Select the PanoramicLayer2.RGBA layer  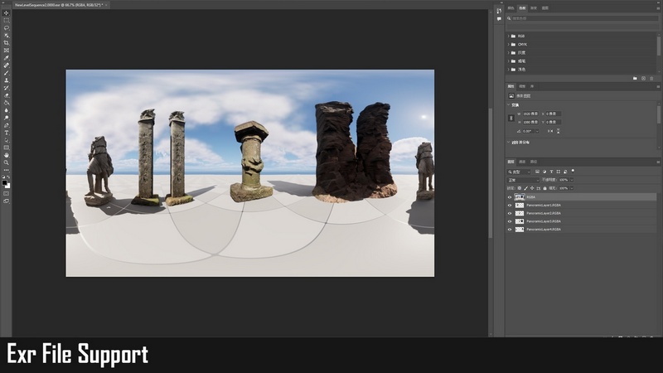click(x=544, y=214)
